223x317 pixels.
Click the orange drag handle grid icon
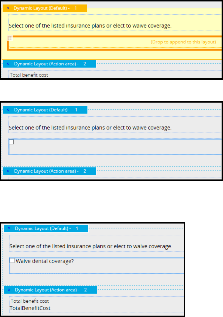[x=10, y=38]
